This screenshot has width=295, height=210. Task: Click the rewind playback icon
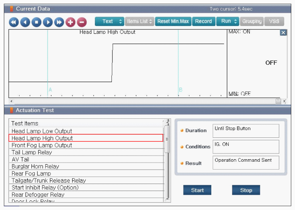[x=14, y=22]
